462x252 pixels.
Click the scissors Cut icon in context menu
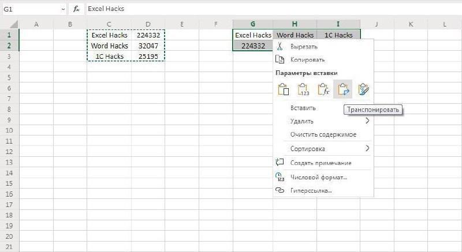click(280, 46)
